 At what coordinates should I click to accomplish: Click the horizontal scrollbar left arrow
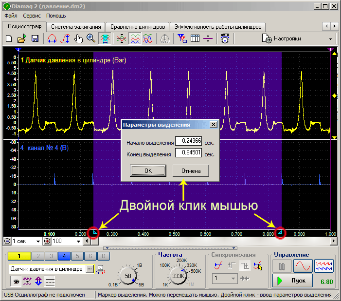(x=87, y=241)
